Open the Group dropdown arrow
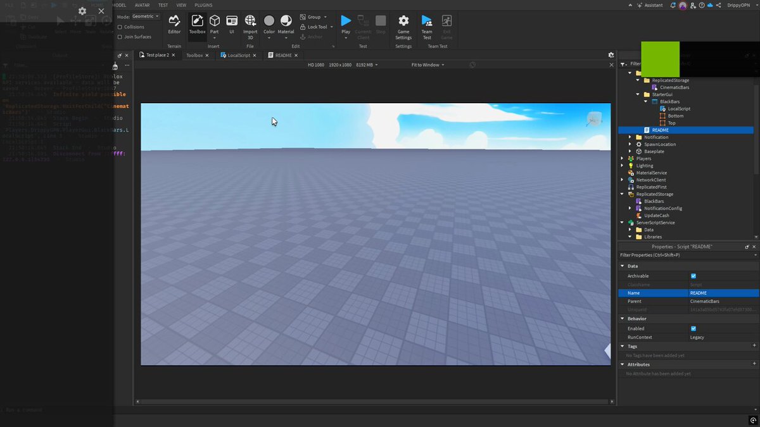760x427 pixels. 326,17
